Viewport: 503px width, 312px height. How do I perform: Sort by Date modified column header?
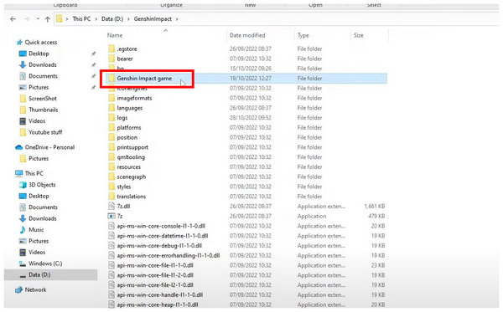coord(247,35)
